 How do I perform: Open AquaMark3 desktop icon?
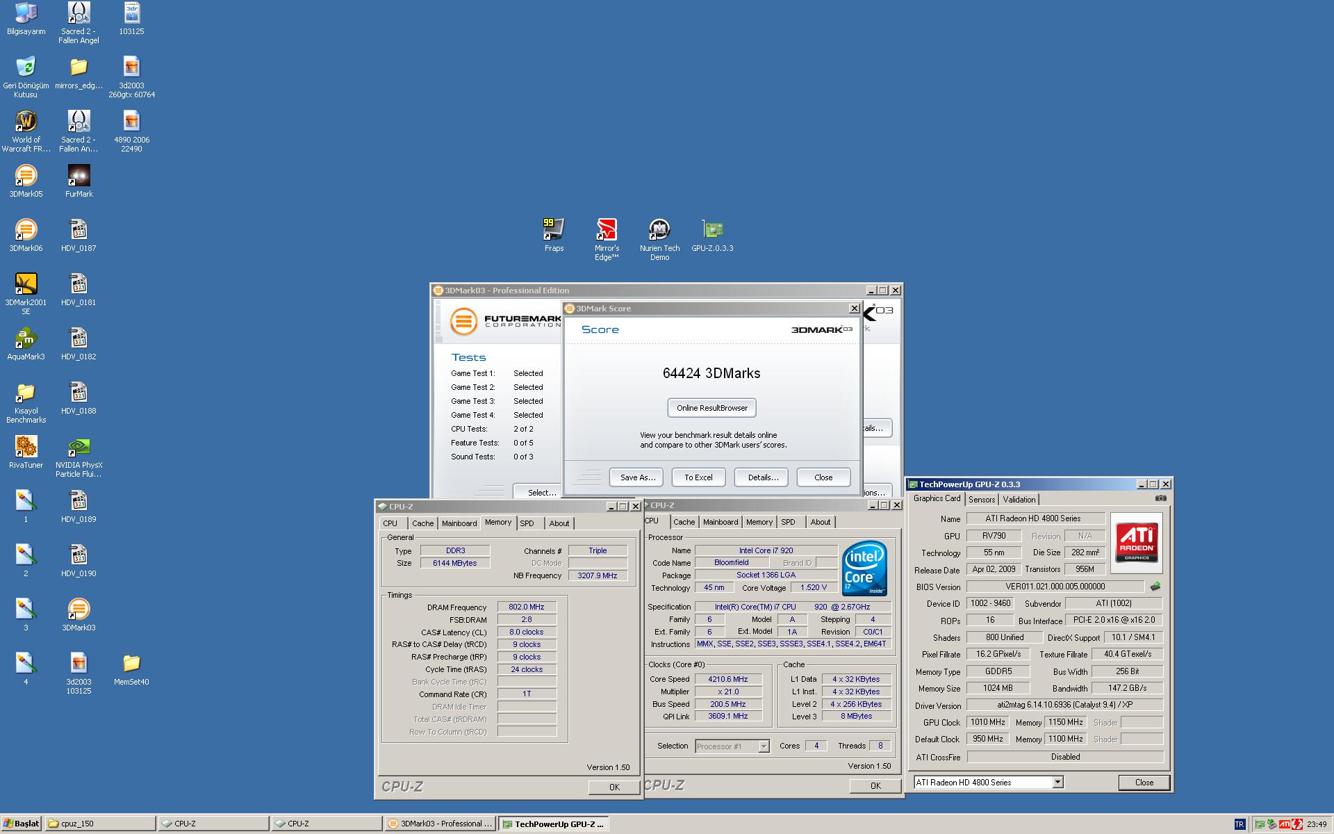[x=26, y=344]
